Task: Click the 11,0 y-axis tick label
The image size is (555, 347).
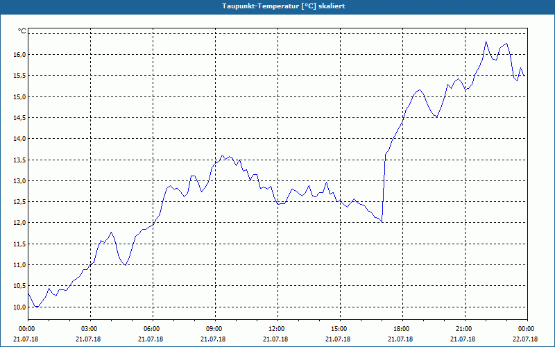Action: click(20, 265)
